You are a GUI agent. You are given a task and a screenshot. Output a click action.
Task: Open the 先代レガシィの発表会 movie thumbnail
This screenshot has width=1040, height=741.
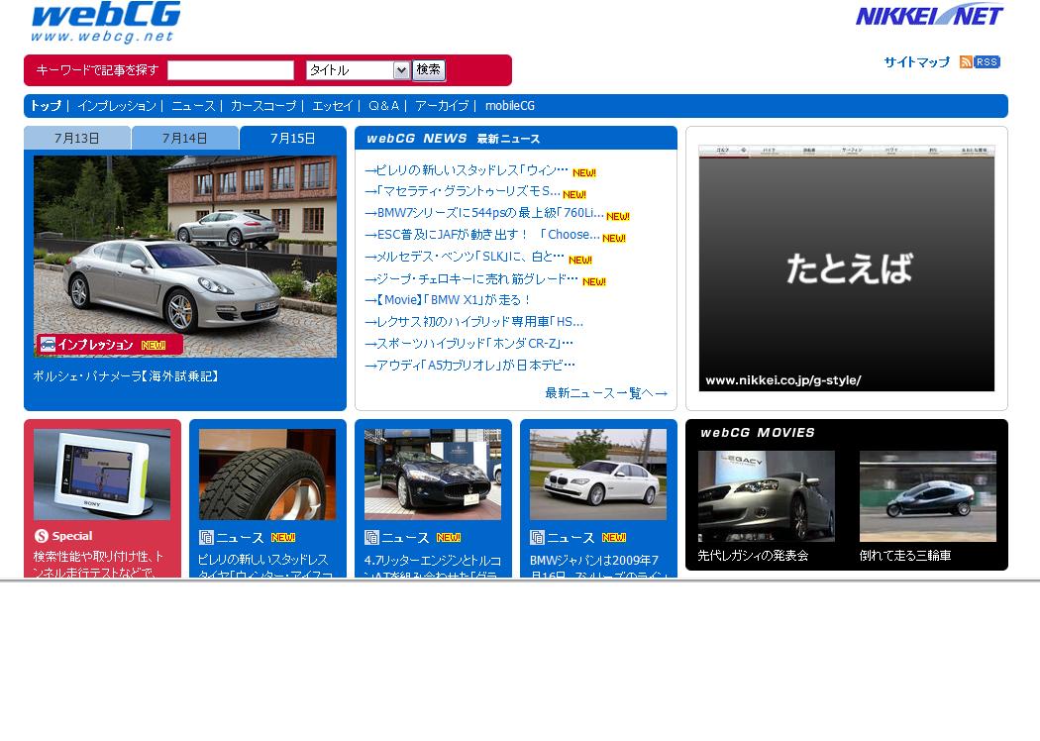(766, 496)
